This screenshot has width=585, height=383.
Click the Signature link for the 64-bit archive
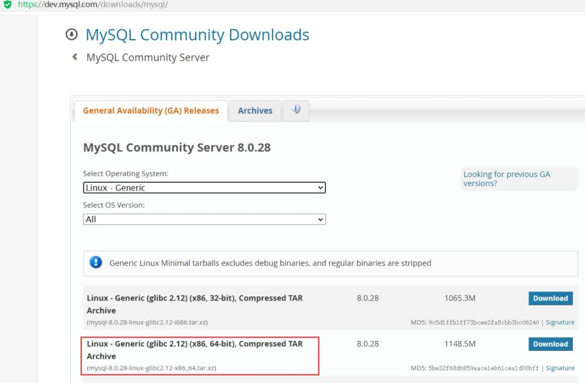click(560, 368)
